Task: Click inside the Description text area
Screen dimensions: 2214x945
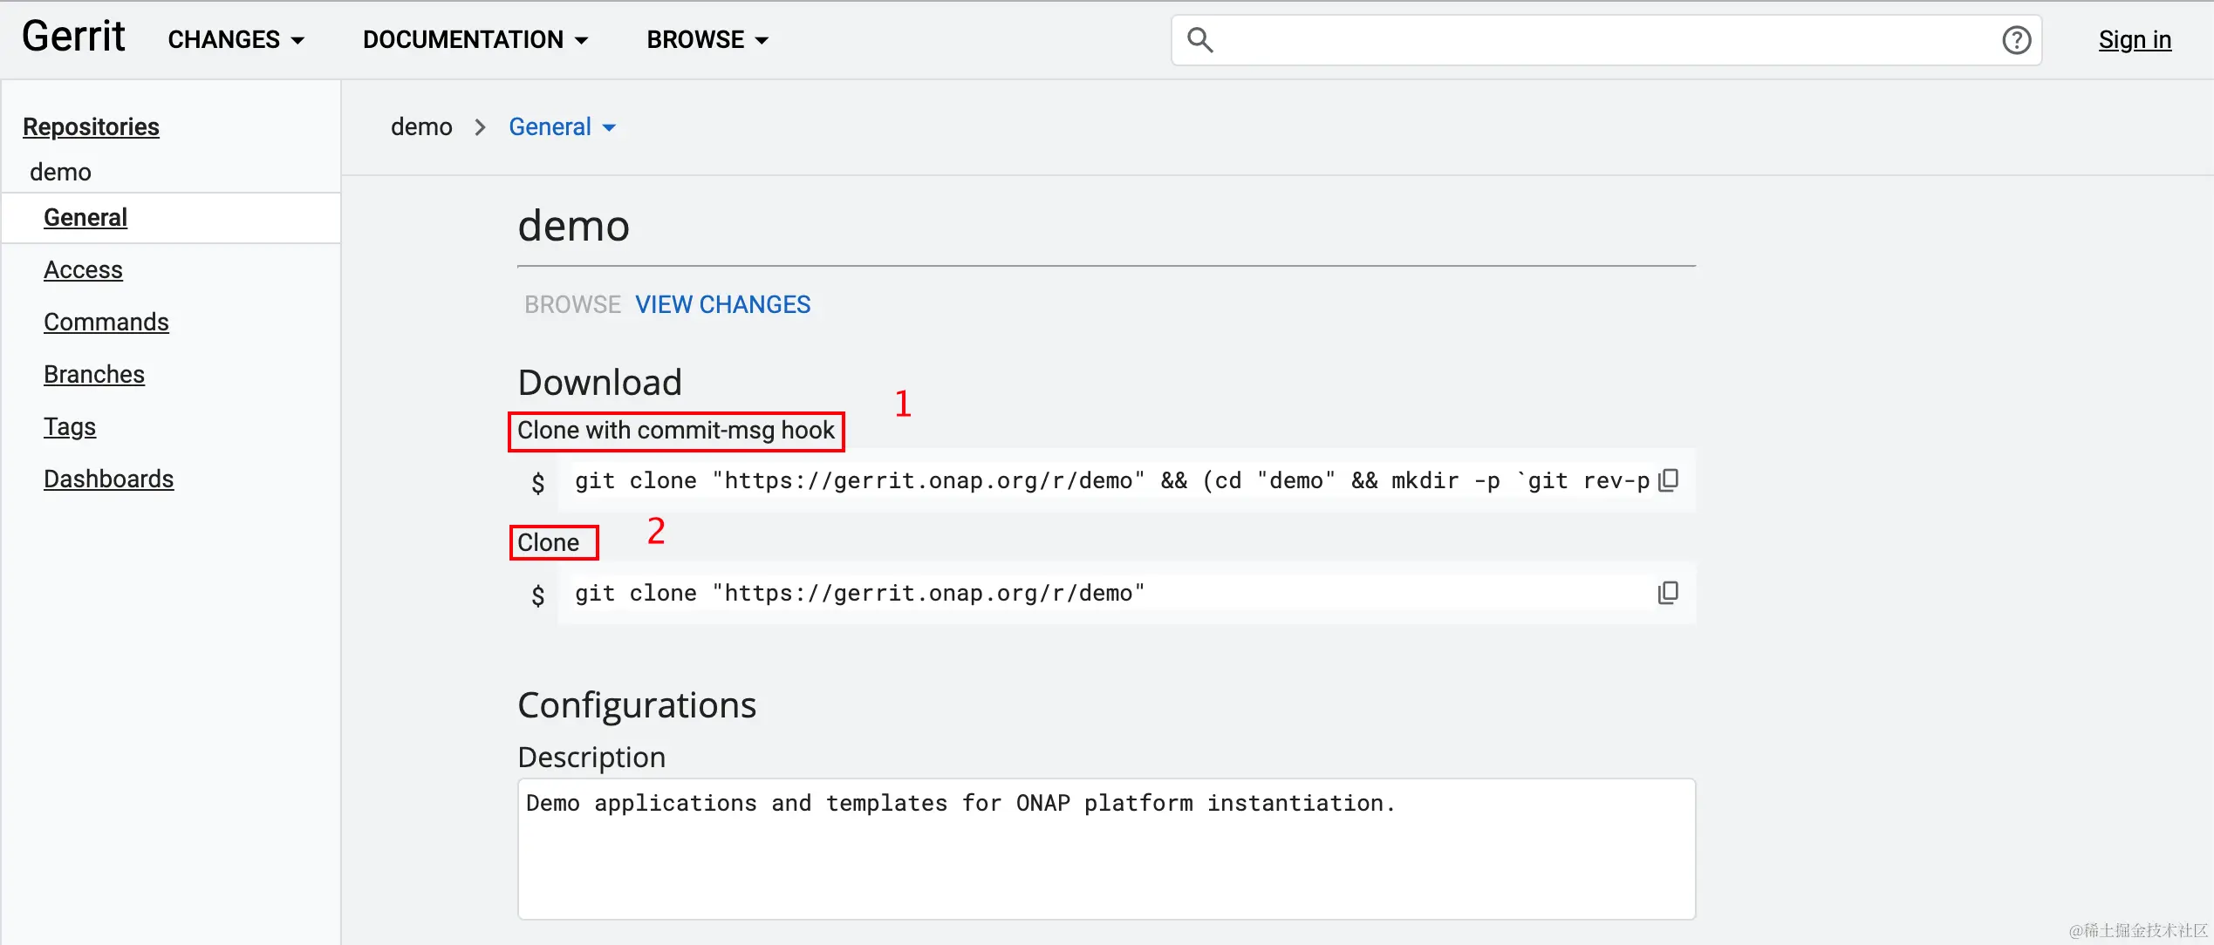Action: (x=1106, y=849)
